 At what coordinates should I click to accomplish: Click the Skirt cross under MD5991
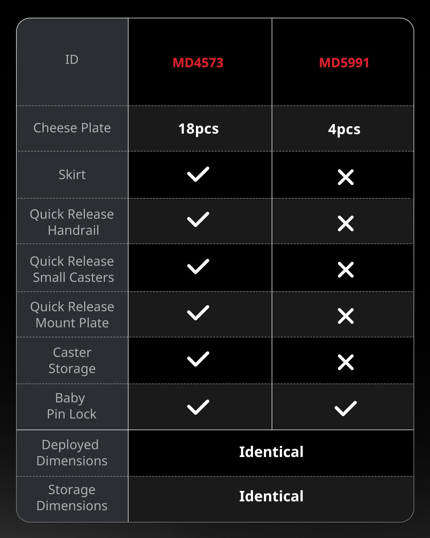[x=346, y=177]
